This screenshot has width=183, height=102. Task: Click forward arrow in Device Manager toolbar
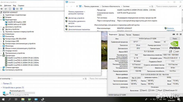2,9
